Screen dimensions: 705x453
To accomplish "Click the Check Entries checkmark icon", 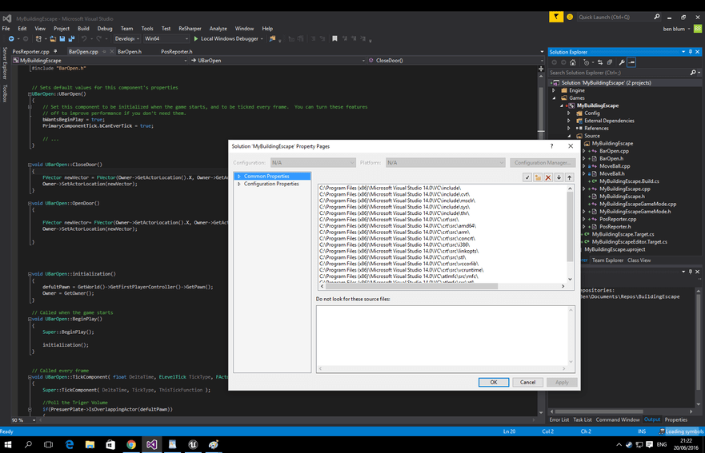I will coord(528,177).
